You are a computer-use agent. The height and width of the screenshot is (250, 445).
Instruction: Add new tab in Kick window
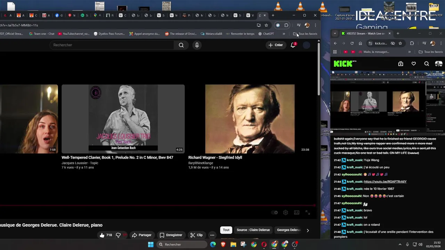(398, 33)
